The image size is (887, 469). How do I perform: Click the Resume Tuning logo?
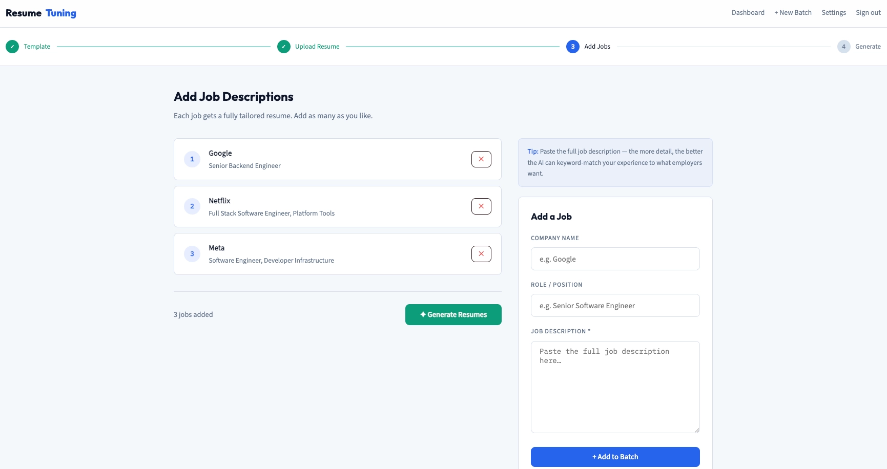[x=40, y=13]
